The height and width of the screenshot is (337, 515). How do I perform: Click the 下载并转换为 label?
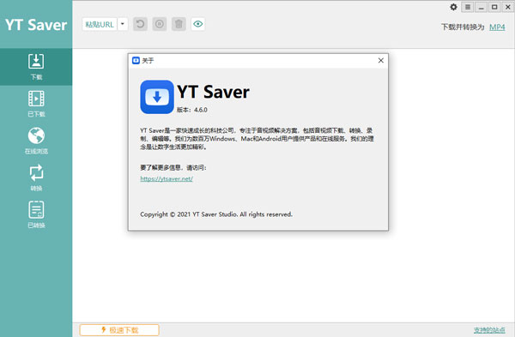click(x=463, y=27)
